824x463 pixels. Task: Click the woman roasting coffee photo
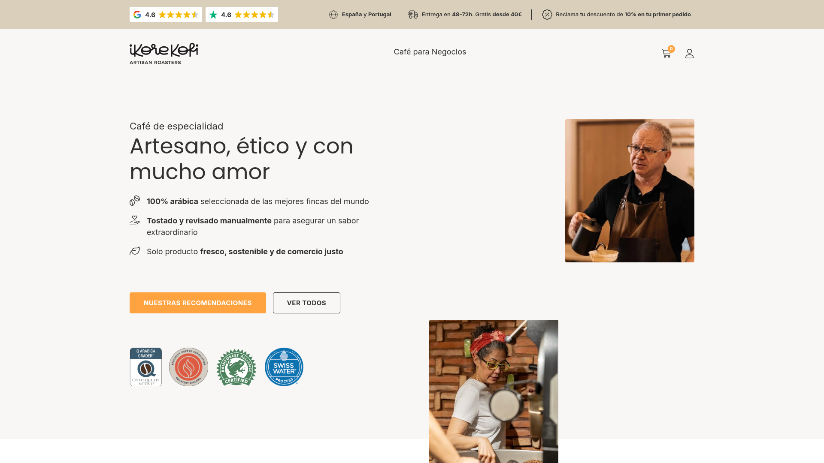pyautogui.click(x=494, y=391)
